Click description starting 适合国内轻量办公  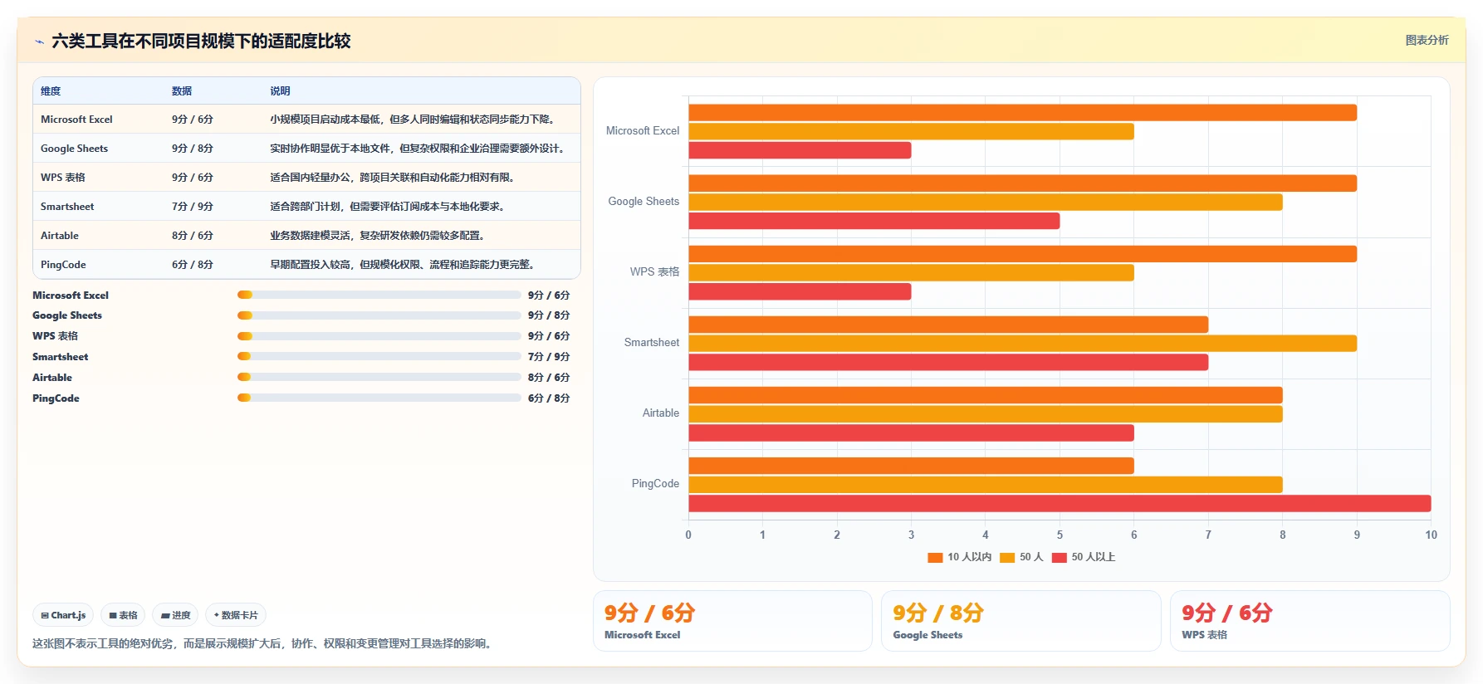click(394, 178)
